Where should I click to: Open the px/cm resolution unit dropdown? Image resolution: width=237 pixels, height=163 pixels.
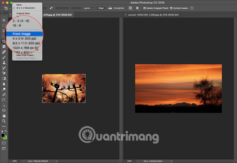(89, 8)
